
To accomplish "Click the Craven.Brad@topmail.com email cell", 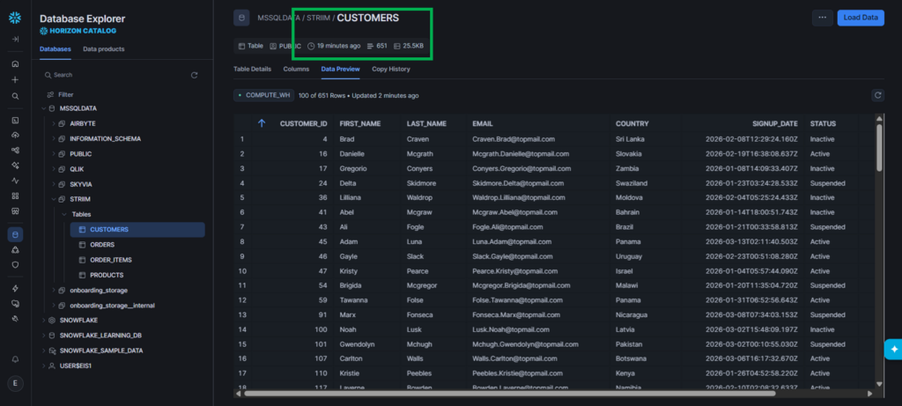I will pyautogui.click(x=514, y=139).
